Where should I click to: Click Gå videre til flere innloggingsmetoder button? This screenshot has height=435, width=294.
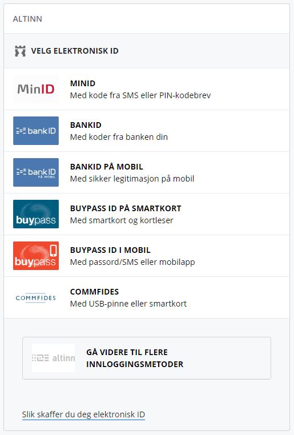click(x=147, y=358)
